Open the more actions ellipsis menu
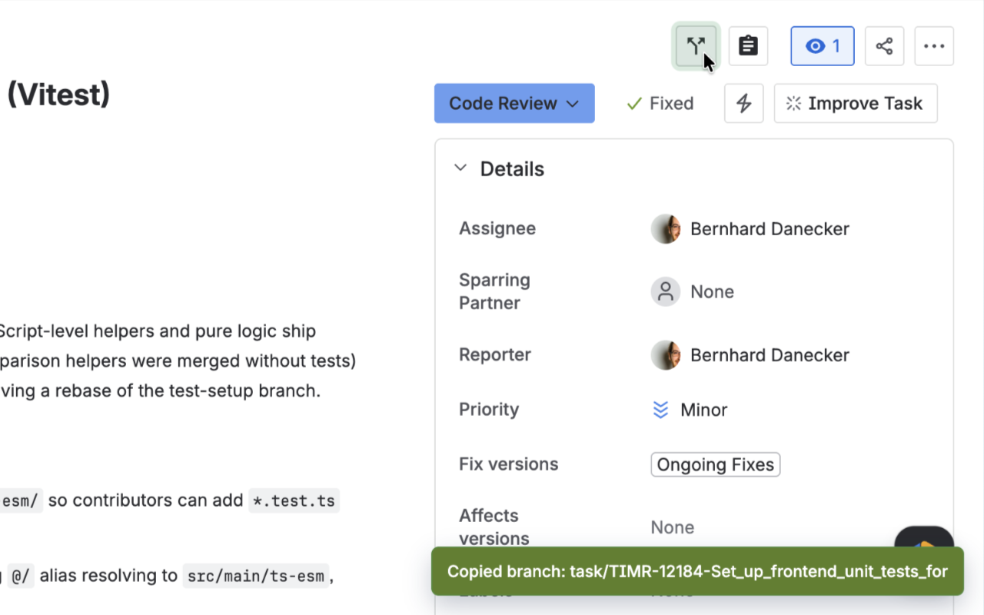 pos(934,46)
